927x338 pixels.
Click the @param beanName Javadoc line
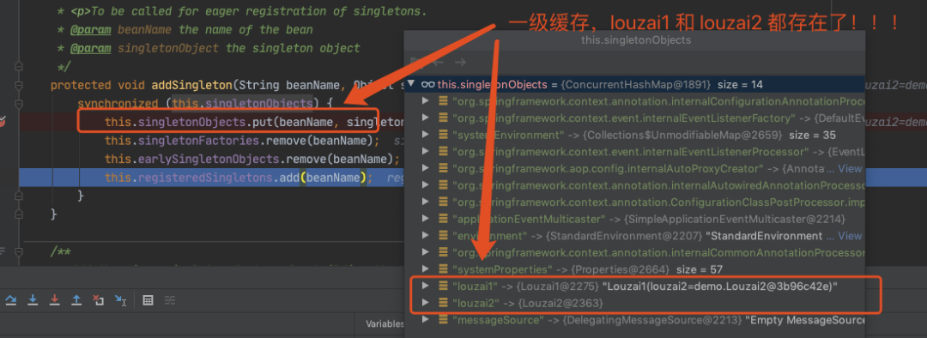coord(185,29)
